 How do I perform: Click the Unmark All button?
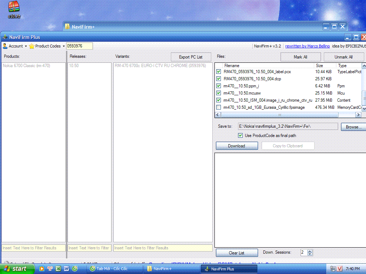343,57
